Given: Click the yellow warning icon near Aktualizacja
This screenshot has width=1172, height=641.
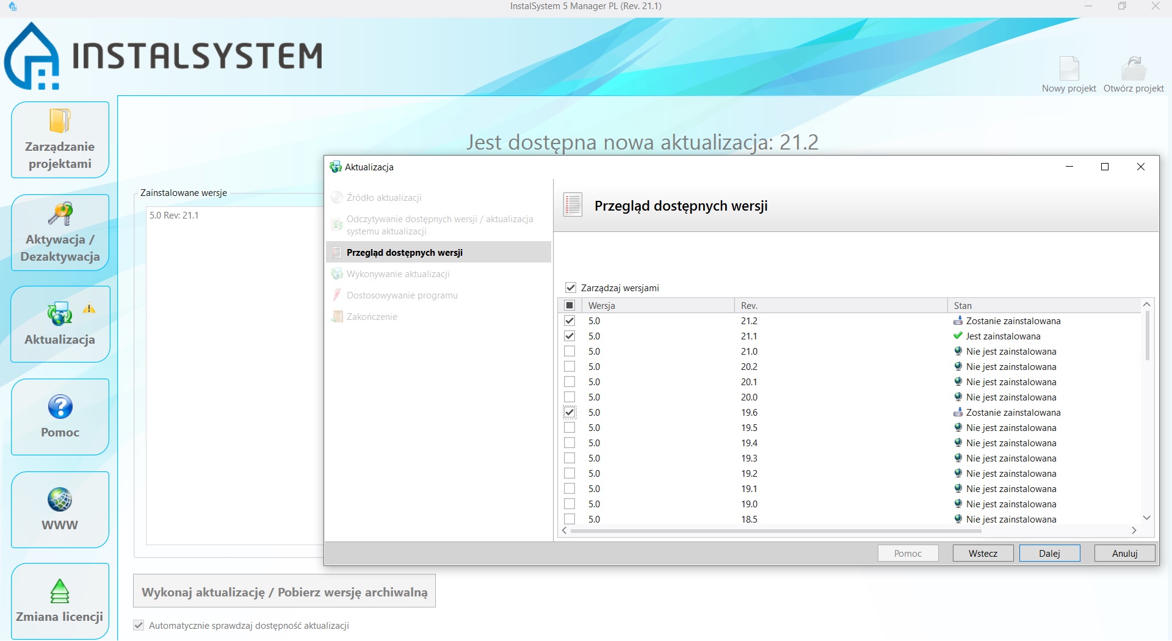Looking at the screenshot, I should point(89,308).
